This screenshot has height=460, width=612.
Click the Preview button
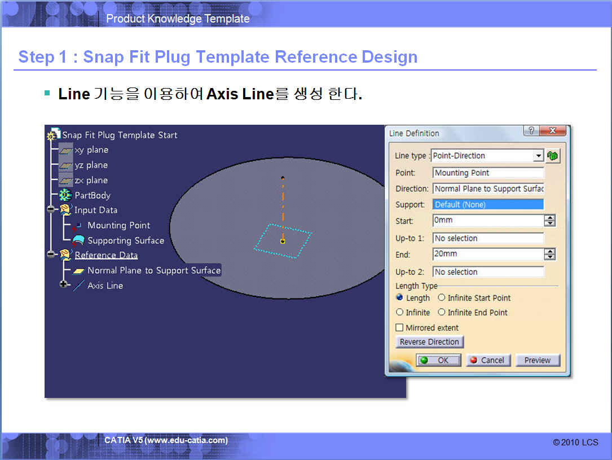pos(537,360)
